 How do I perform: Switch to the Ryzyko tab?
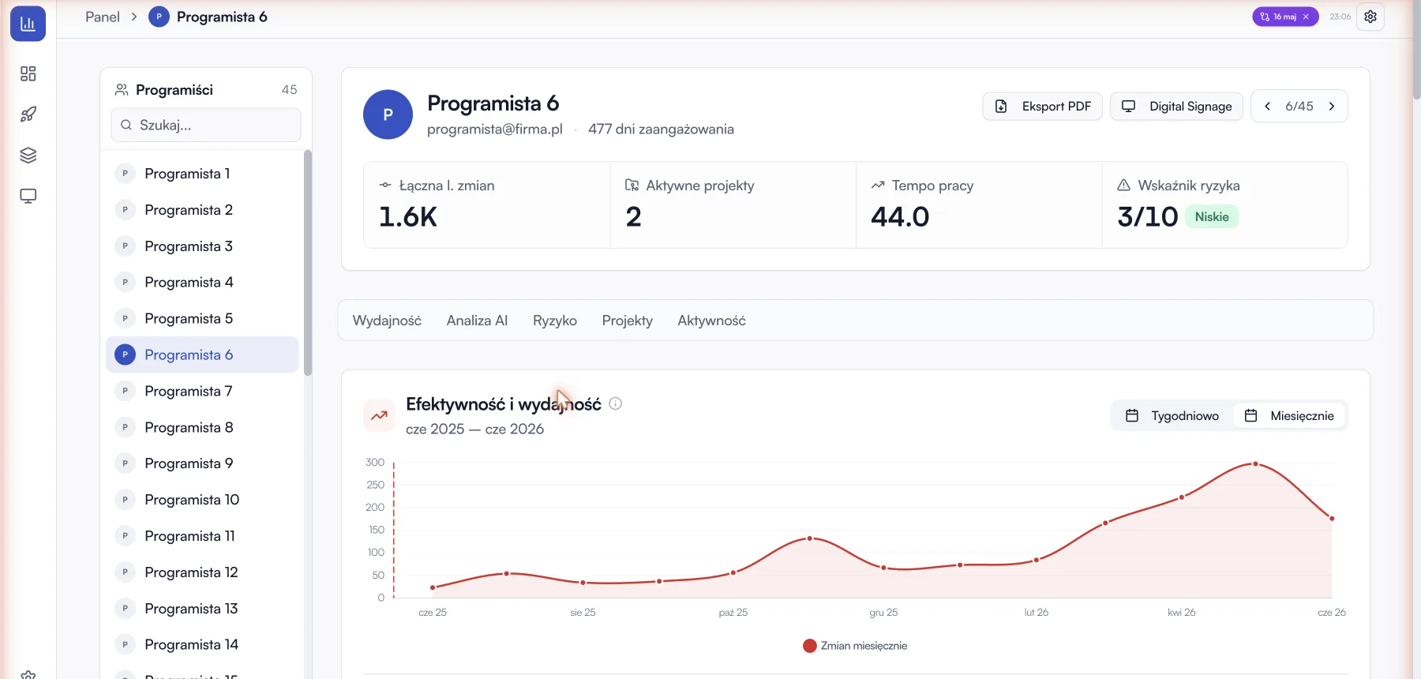pos(555,321)
